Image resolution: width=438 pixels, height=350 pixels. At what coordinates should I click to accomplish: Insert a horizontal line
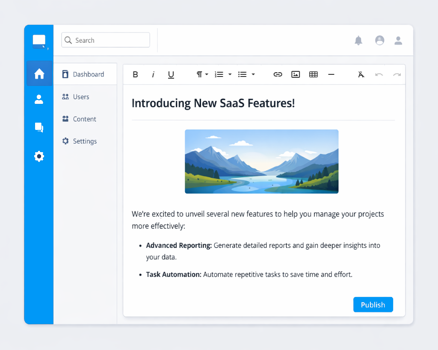pos(331,74)
